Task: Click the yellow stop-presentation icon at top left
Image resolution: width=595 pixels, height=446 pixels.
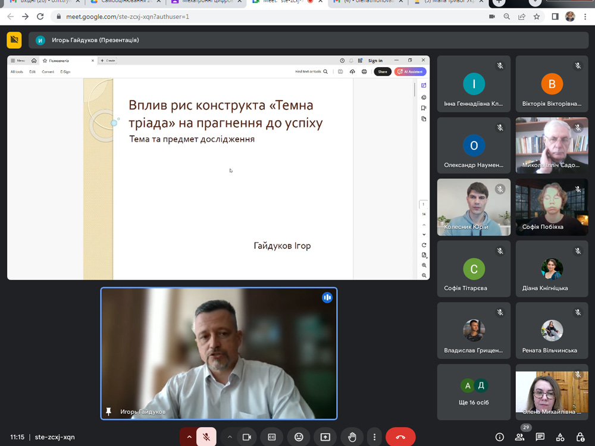Action: click(x=14, y=40)
